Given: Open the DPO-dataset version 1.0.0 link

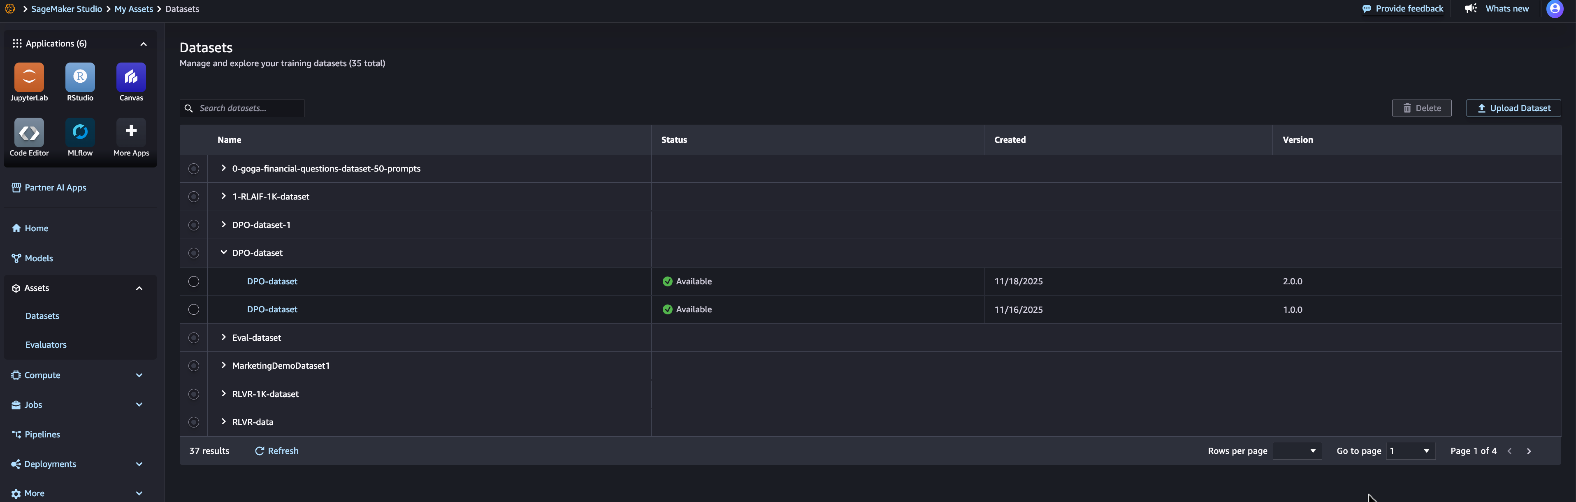Looking at the screenshot, I should [x=272, y=309].
